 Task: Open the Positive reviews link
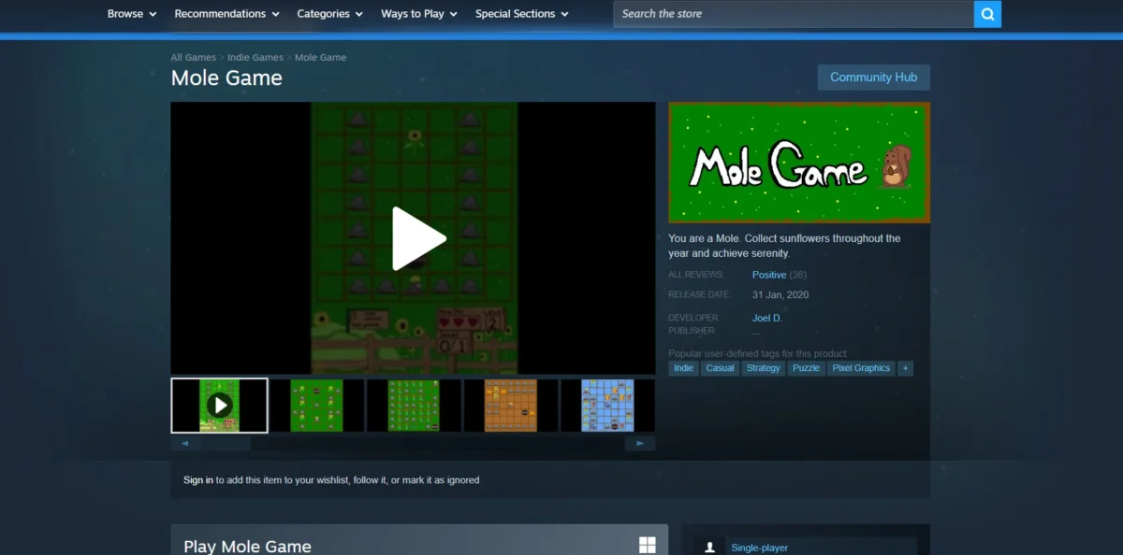769,275
